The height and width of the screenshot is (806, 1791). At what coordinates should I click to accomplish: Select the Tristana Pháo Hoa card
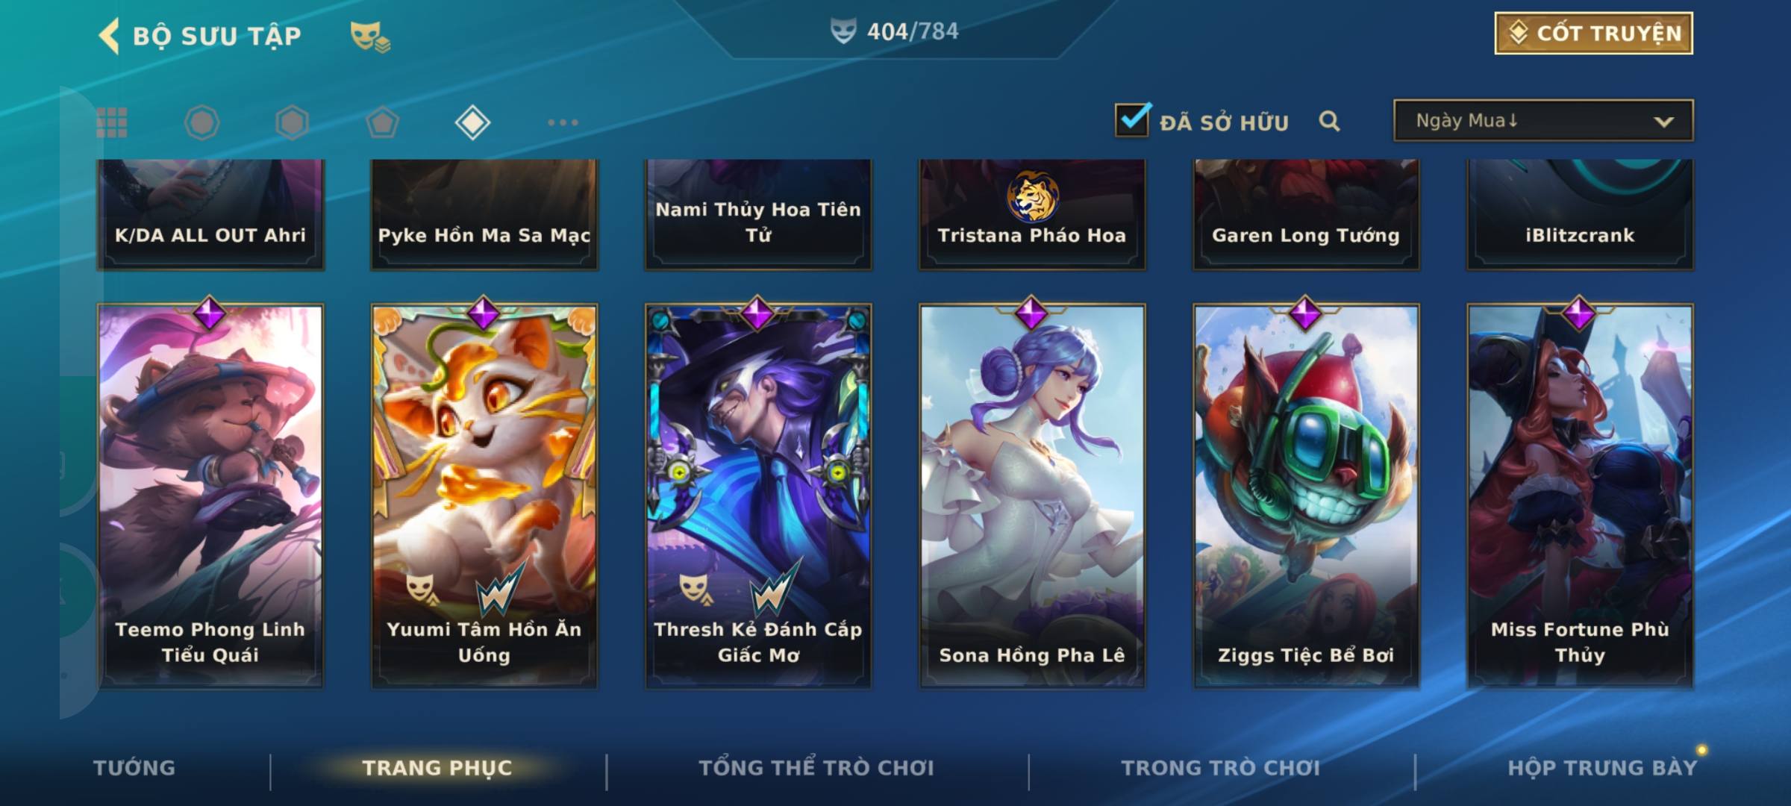click(x=1032, y=214)
